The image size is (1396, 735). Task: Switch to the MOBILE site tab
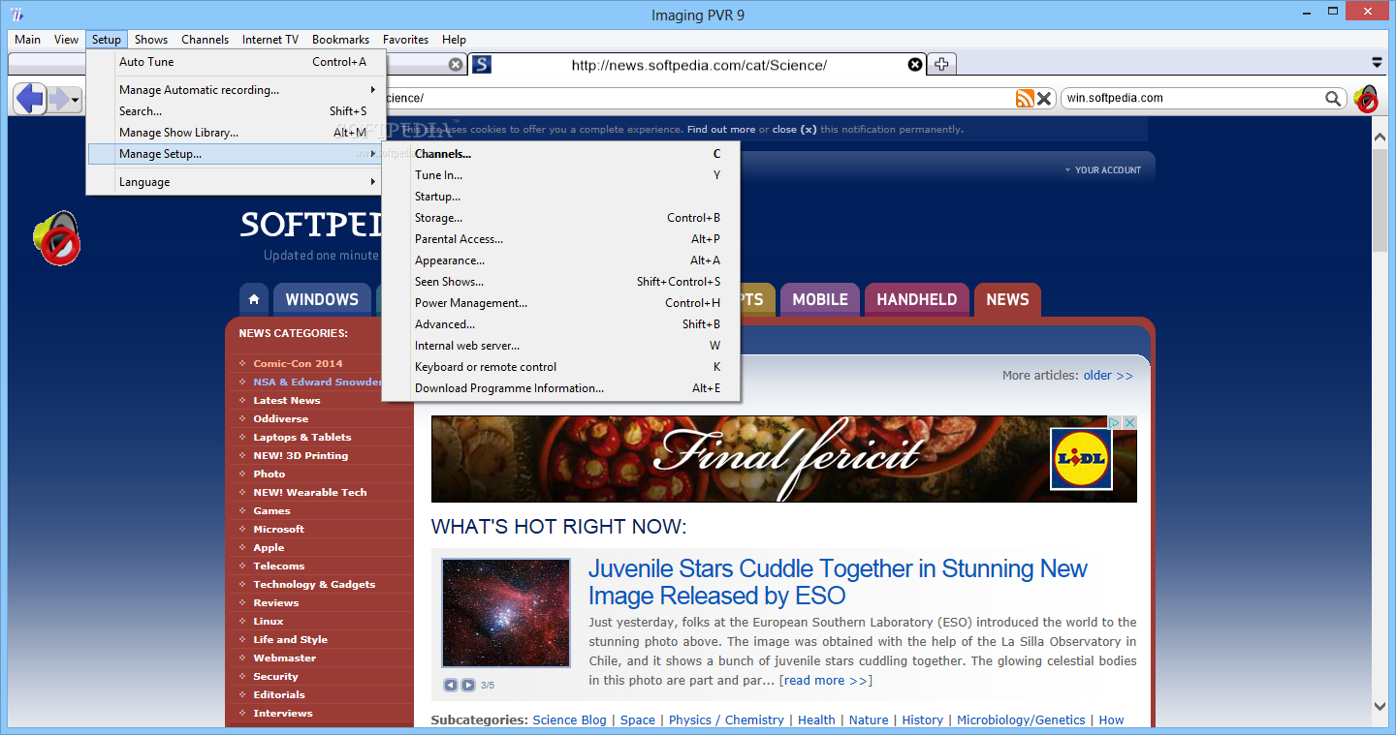tap(820, 299)
